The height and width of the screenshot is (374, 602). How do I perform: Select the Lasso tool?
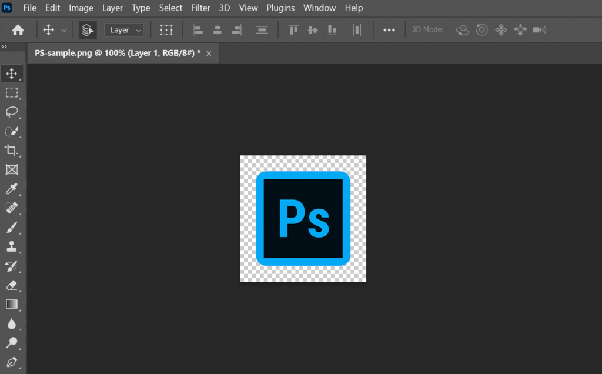(x=12, y=112)
